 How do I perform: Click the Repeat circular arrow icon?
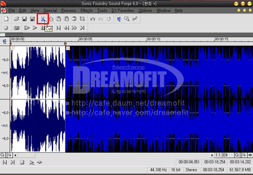click(x=109, y=19)
